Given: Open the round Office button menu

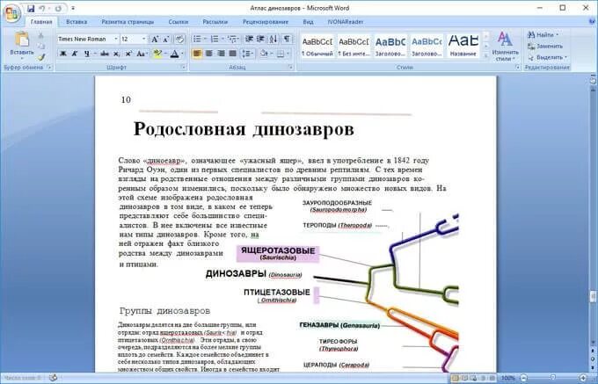Looking at the screenshot, I should click(x=11, y=13).
